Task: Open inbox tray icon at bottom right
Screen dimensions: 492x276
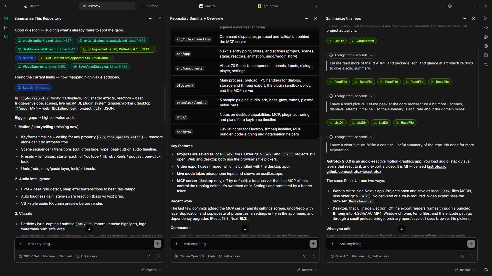Action: click(486, 270)
